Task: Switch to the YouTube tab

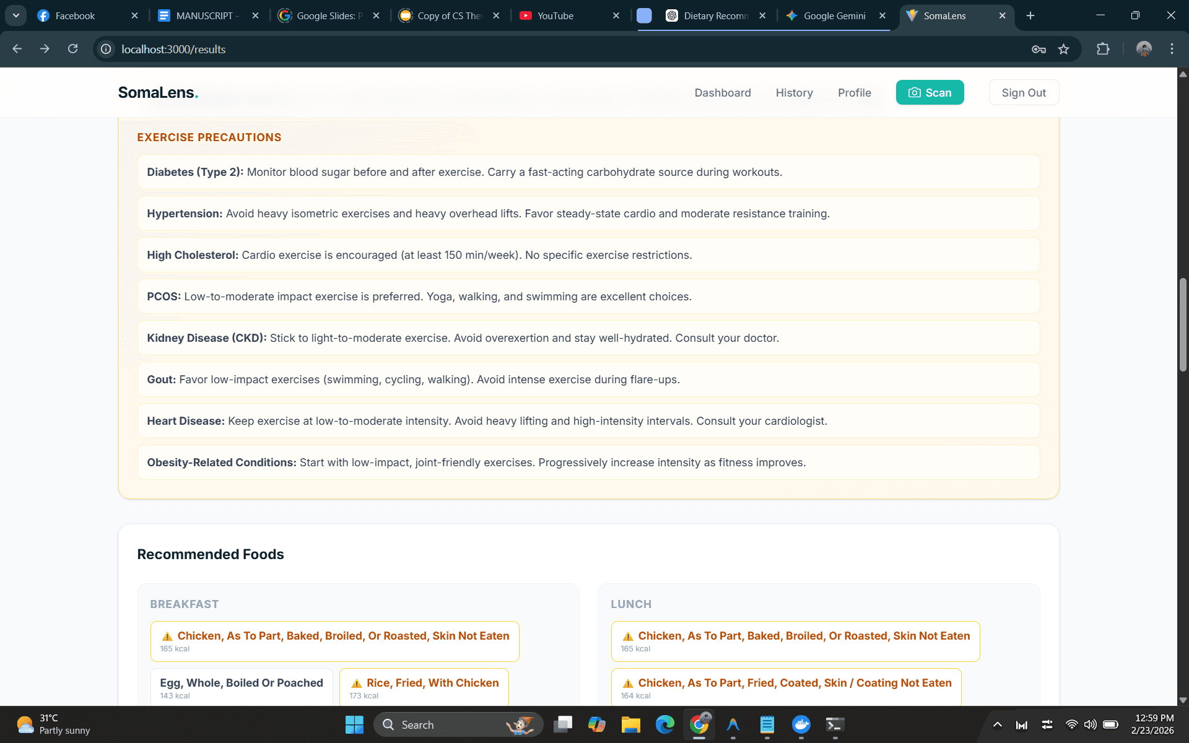Action: pyautogui.click(x=569, y=15)
